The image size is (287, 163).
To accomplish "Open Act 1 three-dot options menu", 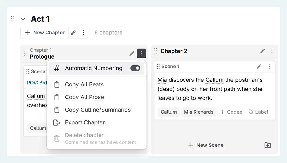I will [x=83, y=33].
